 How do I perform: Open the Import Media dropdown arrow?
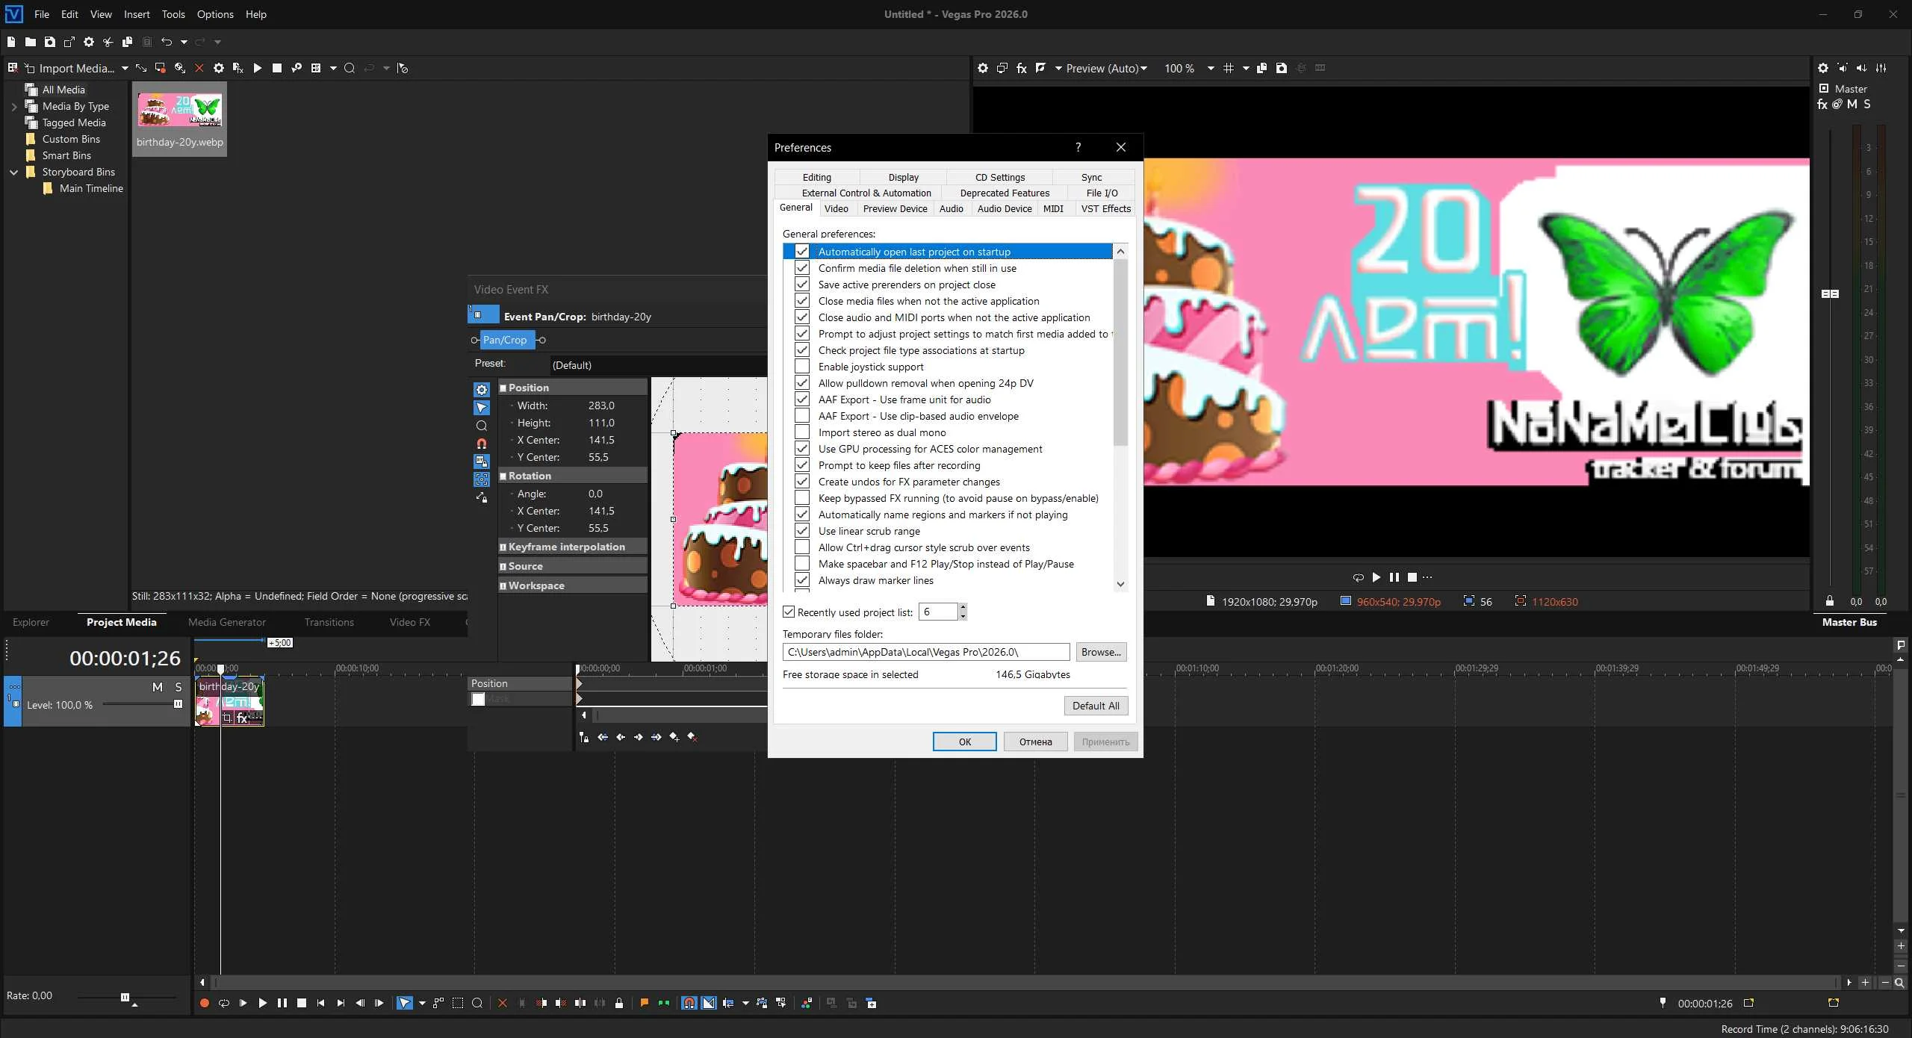coord(125,69)
